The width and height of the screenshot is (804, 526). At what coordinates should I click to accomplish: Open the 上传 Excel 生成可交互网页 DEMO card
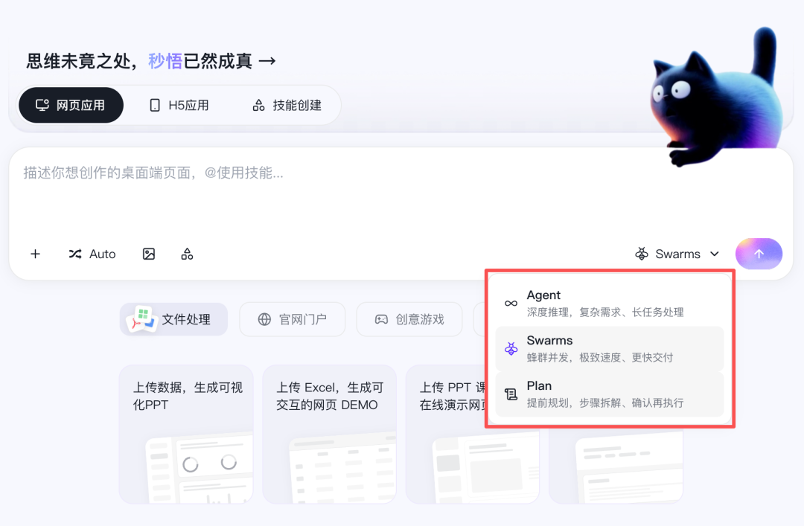[329, 434]
